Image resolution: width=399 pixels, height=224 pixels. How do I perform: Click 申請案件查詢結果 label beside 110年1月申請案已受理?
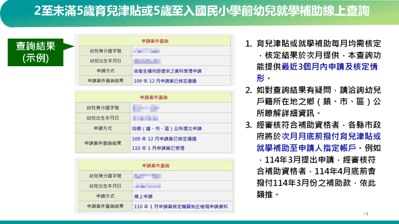pos(103,143)
